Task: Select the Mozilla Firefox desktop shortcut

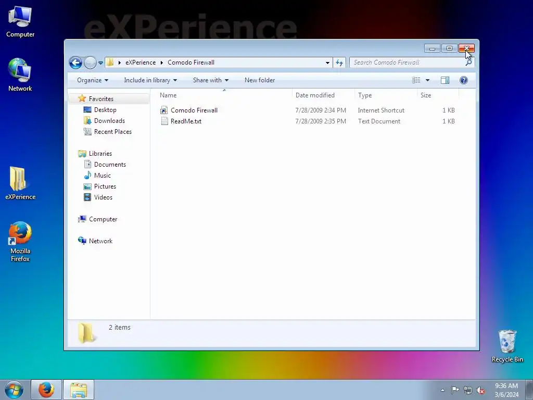Action: coord(20,242)
